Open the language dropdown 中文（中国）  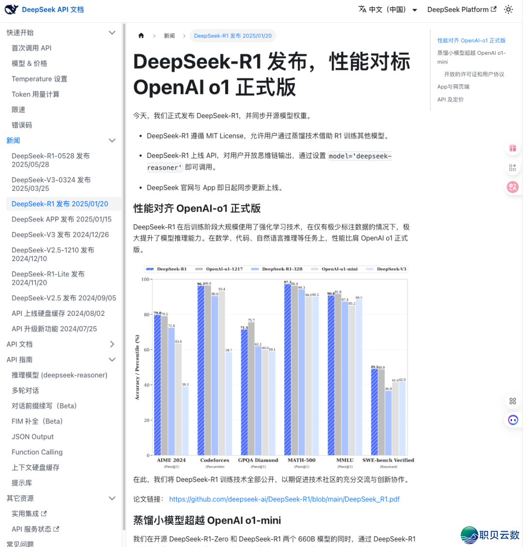click(x=388, y=9)
